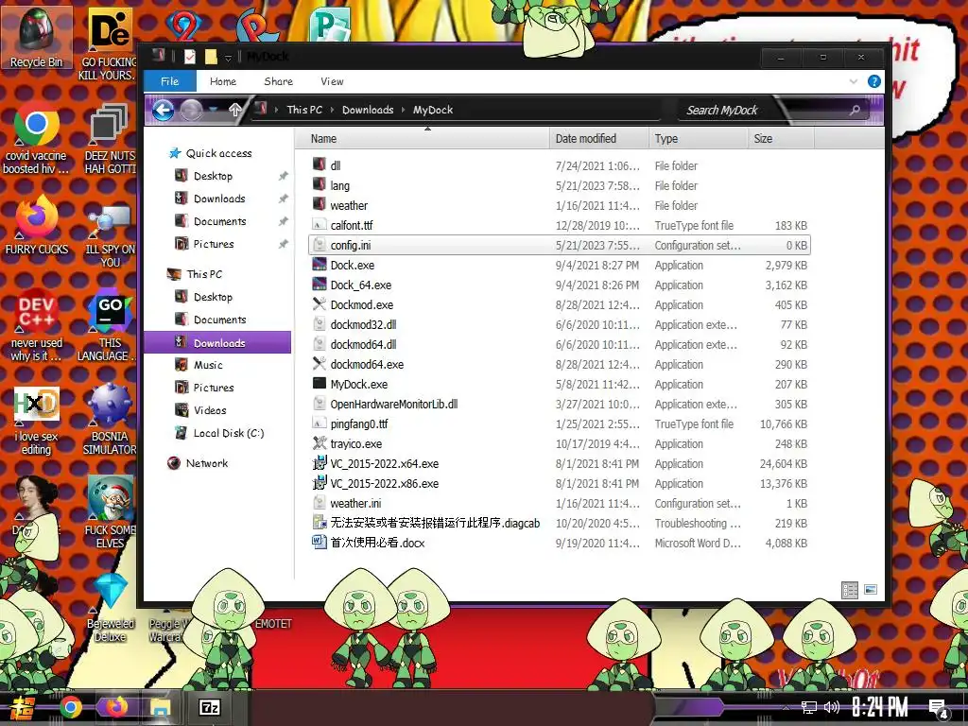Select MyDock.exe in the file list
This screenshot has height=726, width=968.
click(358, 385)
